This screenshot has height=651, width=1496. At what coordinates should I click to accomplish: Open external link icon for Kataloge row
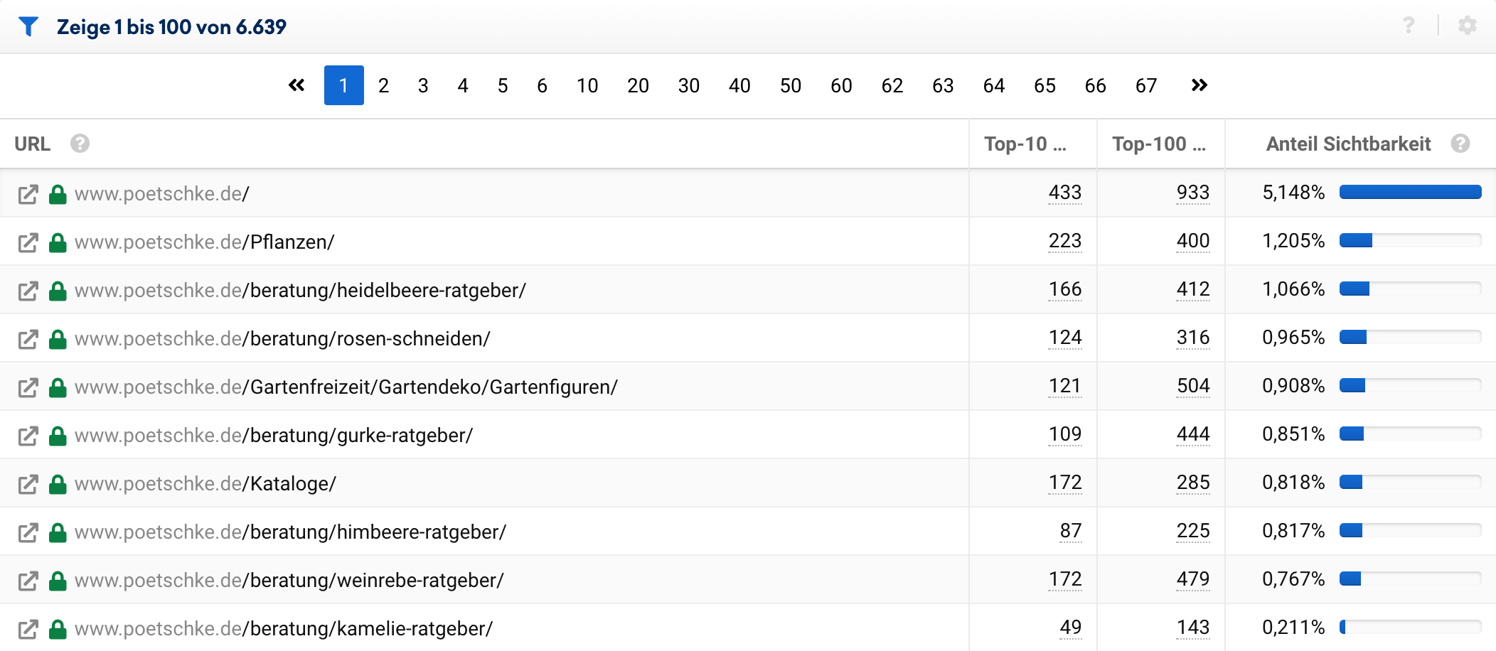tap(28, 485)
